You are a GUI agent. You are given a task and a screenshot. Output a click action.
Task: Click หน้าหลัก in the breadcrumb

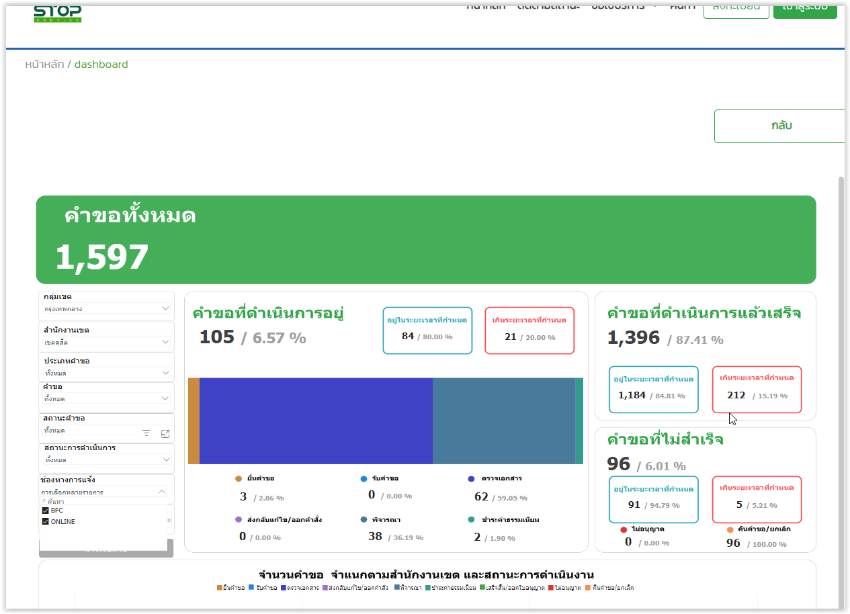coord(44,64)
